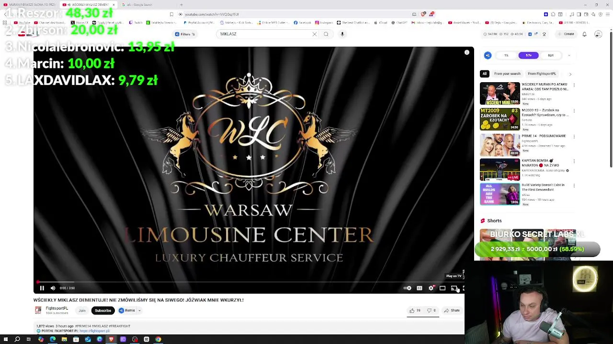
Task: Select the All chip in recommendations
Action: (485, 74)
